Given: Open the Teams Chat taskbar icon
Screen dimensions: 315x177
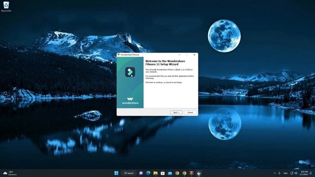Looking at the screenshot, I should 141,173.
